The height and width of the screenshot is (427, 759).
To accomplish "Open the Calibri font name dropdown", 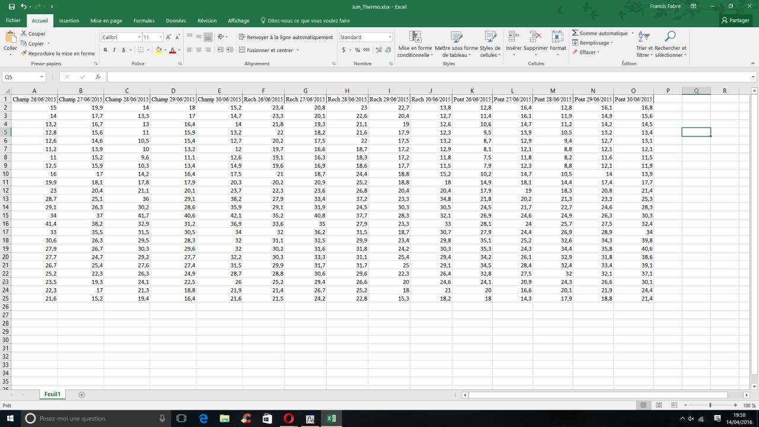I will (139, 37).
